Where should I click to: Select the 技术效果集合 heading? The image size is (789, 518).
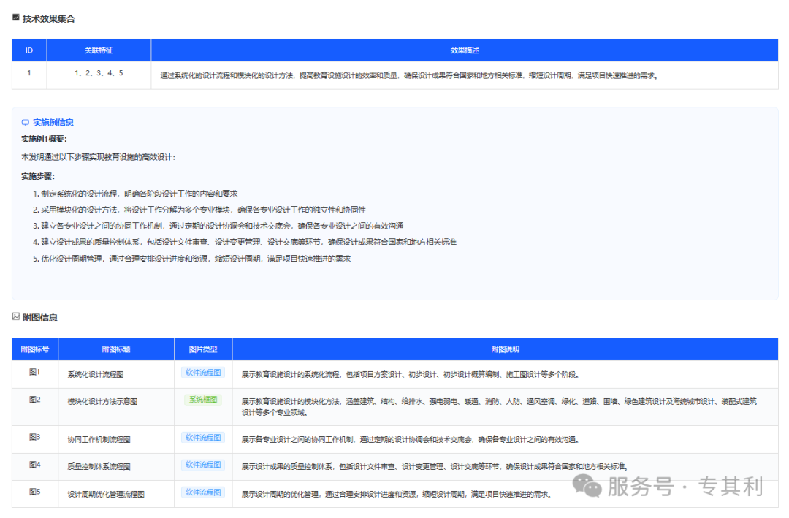(49, 18)
